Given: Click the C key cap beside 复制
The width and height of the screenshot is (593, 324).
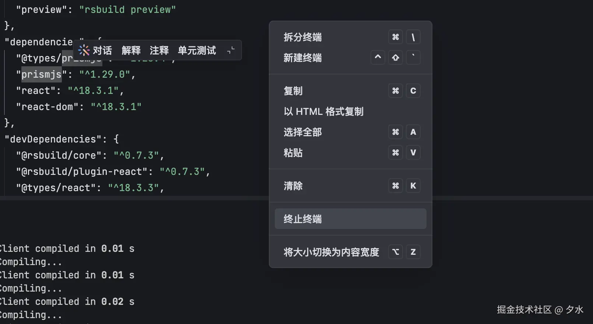Looking at the screenshot, I should click(x=413, y=91).
